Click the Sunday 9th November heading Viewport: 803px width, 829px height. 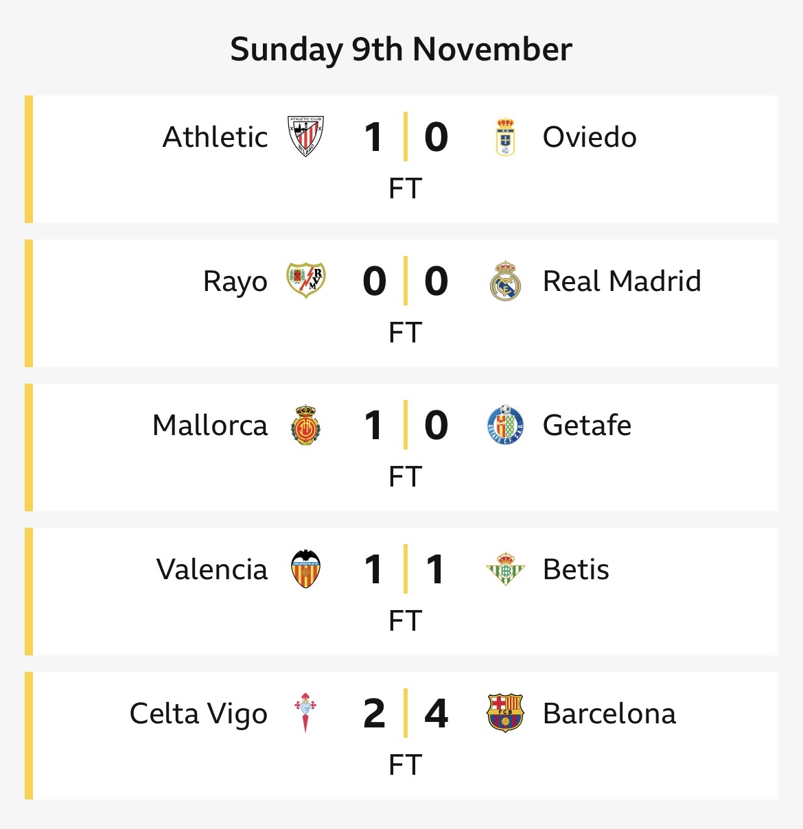401,49
